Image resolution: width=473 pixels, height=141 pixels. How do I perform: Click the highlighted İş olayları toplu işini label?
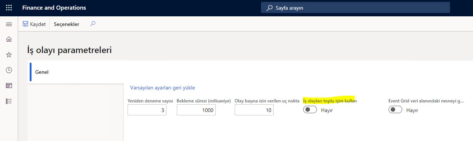330,101
